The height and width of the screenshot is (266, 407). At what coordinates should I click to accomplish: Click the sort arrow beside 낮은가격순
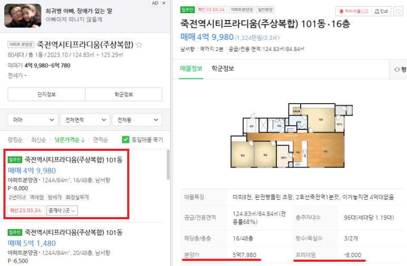pos(83,140)
